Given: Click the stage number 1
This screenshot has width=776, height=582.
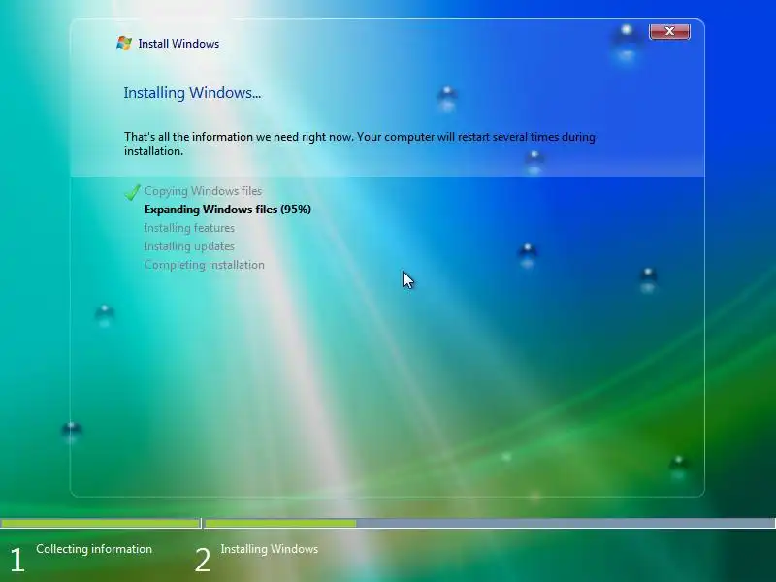Looking at the screenshot, I should [17, 561].
